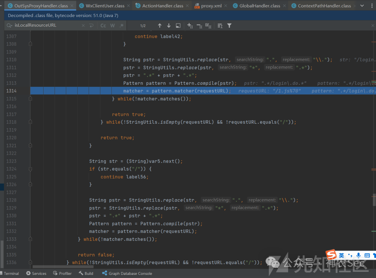Collapse code block at line 1318

[x=30, y=122]
